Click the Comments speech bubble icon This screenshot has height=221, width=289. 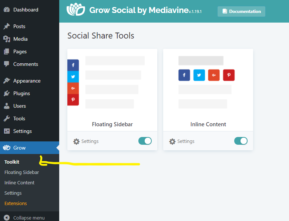pos(7,64)
